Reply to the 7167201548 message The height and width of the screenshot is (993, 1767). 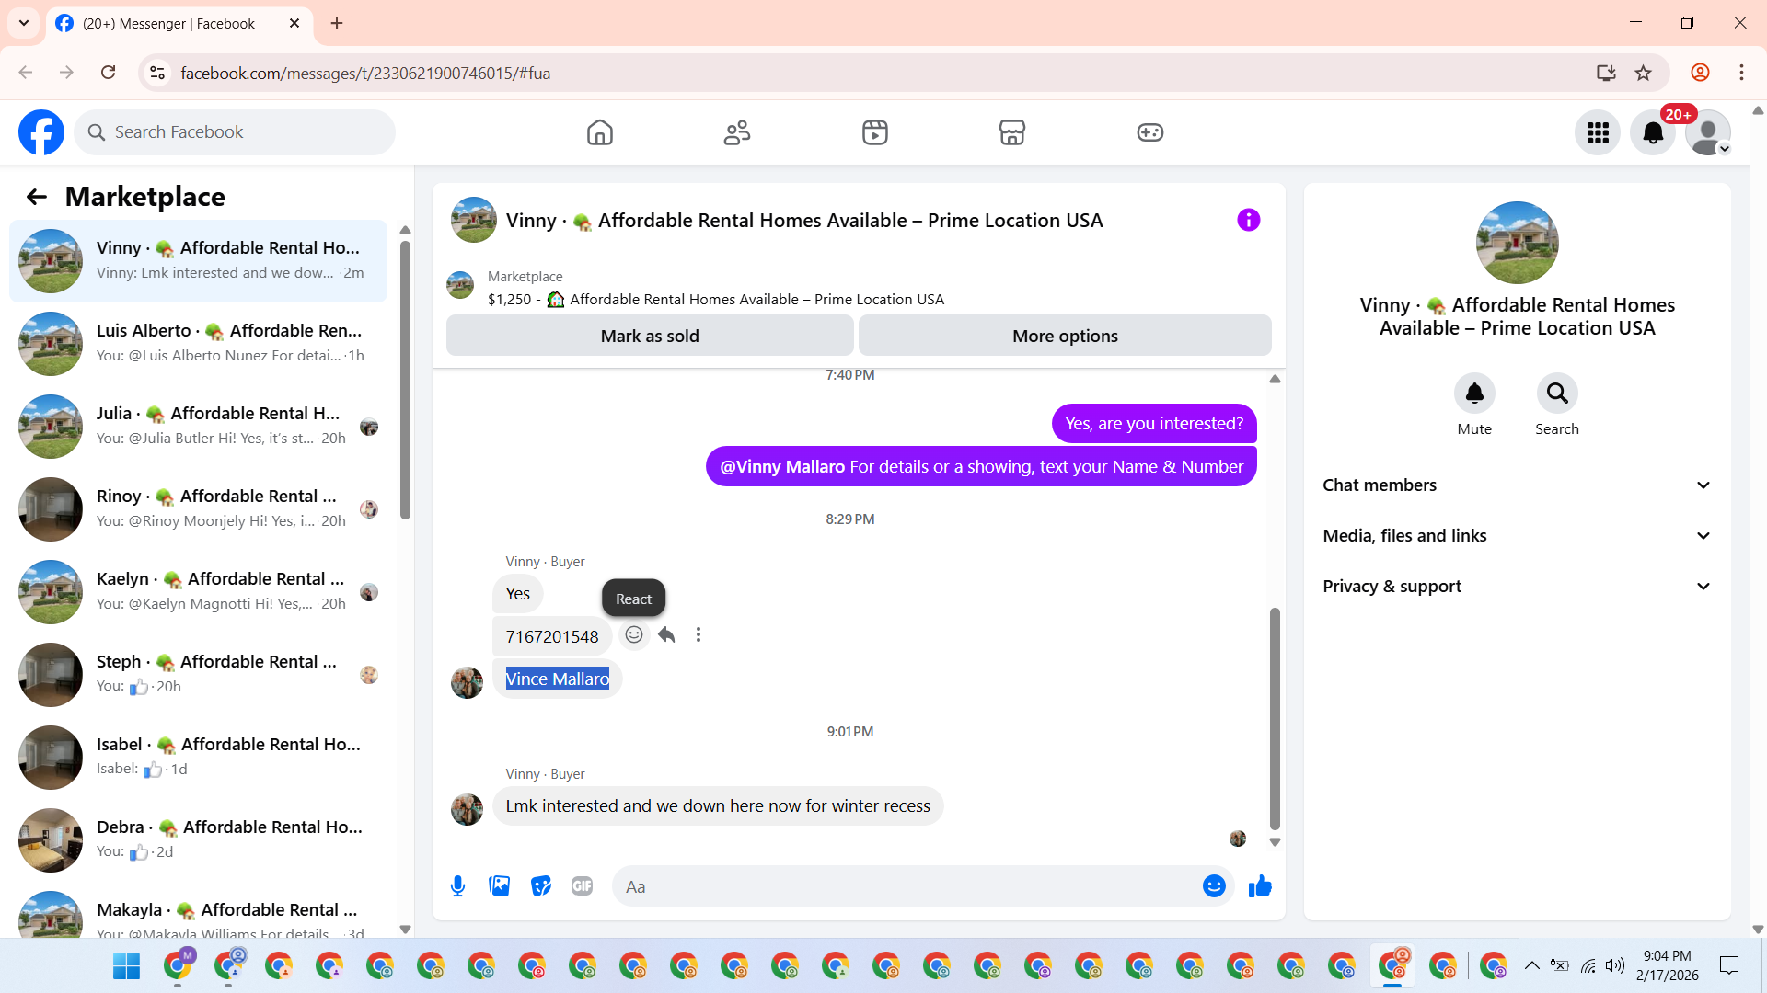(x=667, y=635)
